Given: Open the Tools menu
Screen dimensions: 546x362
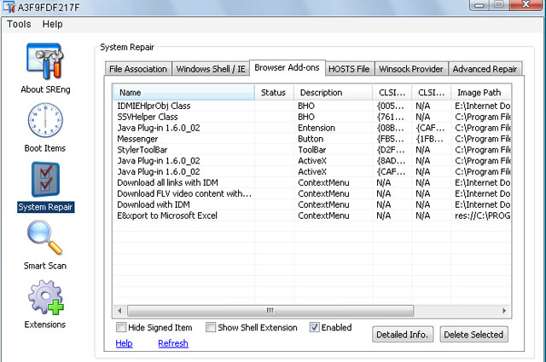Looking at the screenshot, I should pos(19,24).
